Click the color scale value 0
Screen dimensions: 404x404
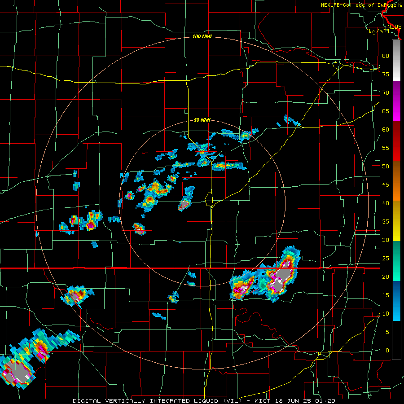387,351
